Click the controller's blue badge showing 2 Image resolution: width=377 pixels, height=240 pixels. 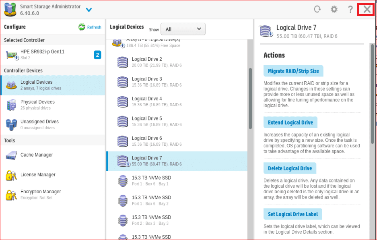pyautogui.click(x=97, y=55)
